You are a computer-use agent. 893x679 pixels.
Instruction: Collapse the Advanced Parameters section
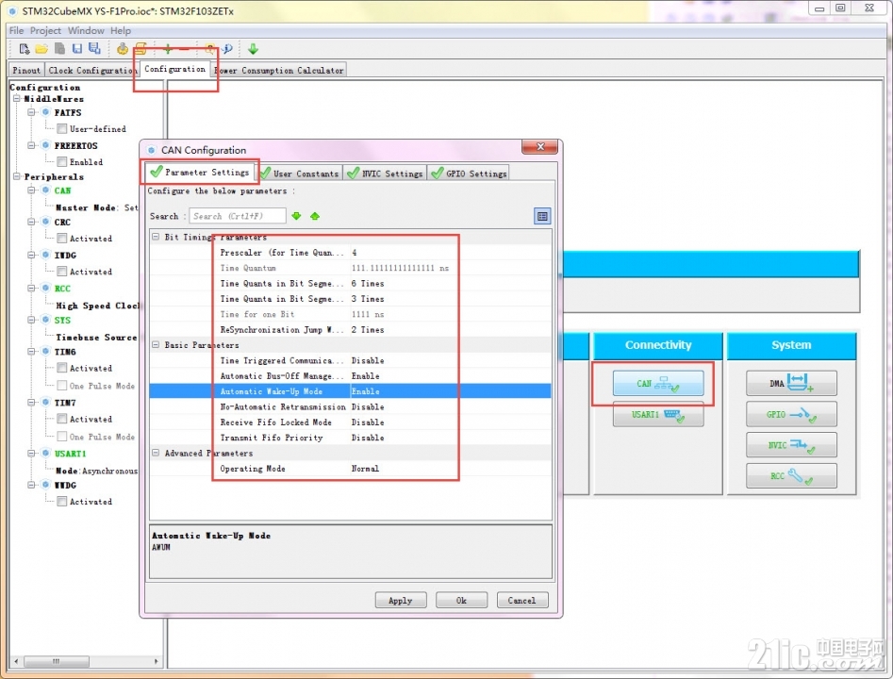click(156, 453)
